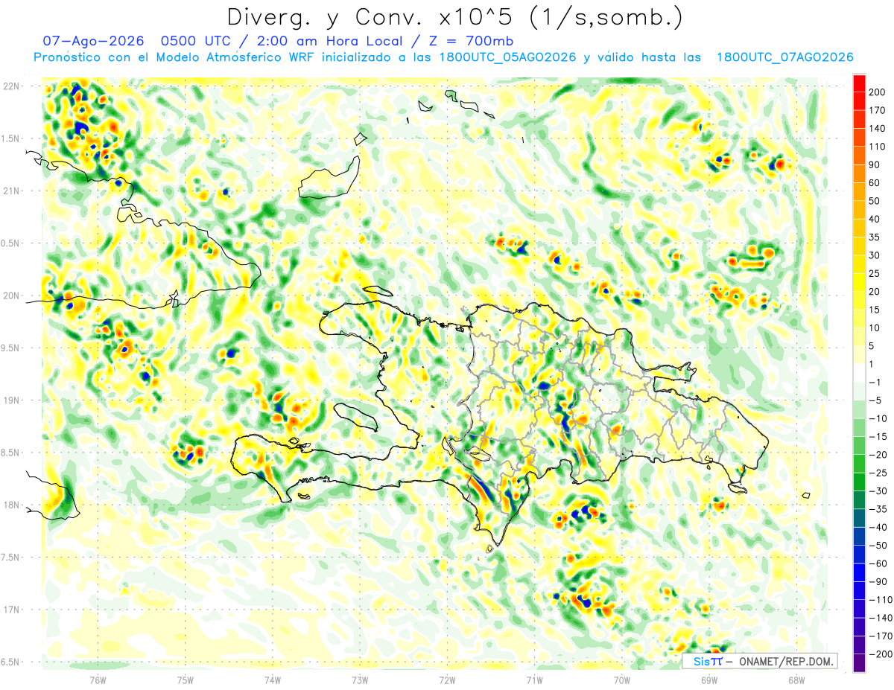Click the '-40' color scale value

[x=880, y=528]
